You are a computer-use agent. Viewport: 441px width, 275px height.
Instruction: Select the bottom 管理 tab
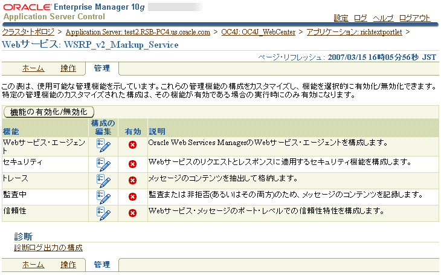point(102,265)
